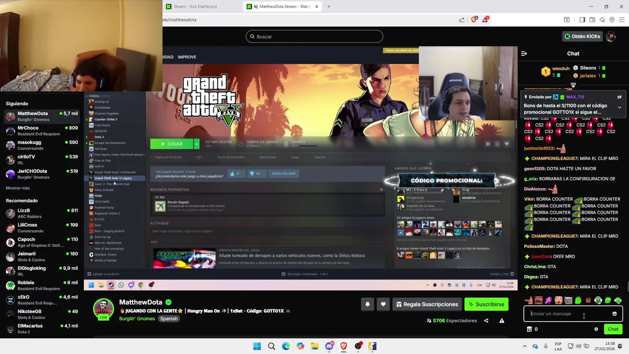Viewport: 629px width, 354px height.
Task: Open Jeimarii recommended channel
Action: pos(41,257)
